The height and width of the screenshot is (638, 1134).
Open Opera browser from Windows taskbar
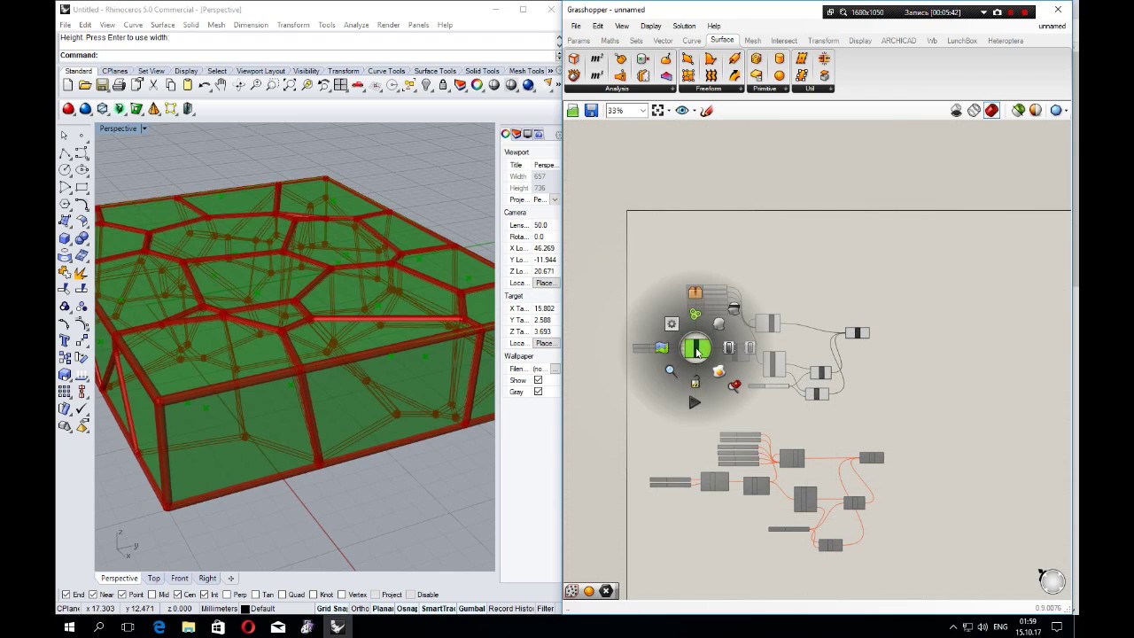click(248, 627)
